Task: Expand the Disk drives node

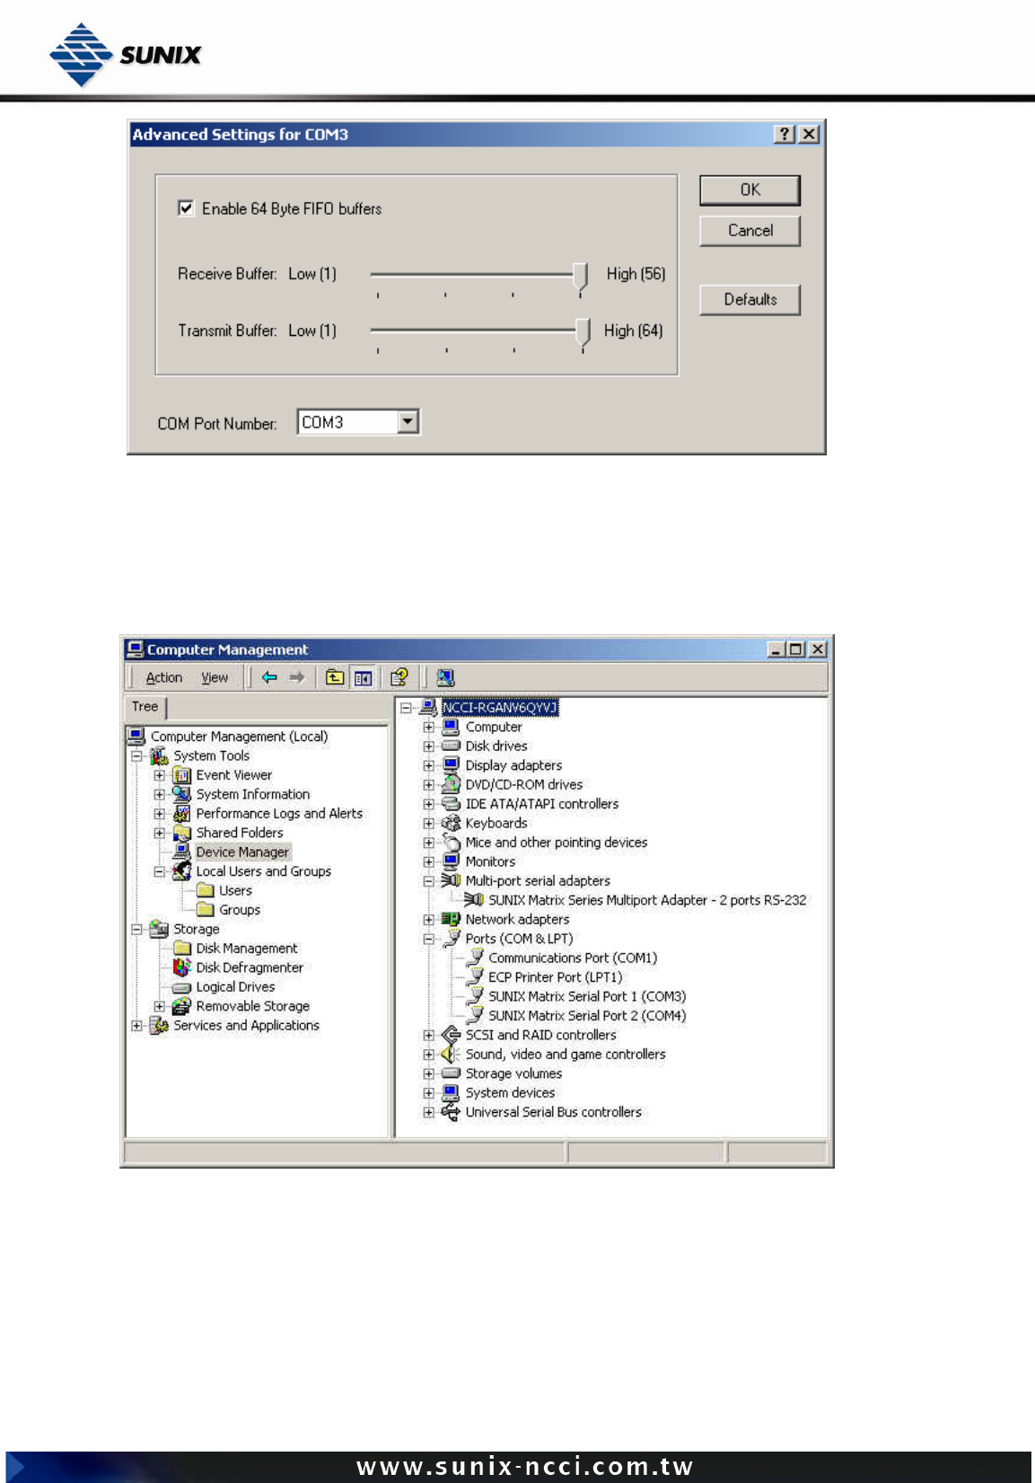Action: pos(429,746)
